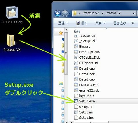Click the Setup.ini gear icon
This screenshot has width=138, height=123.
[76, 112]
